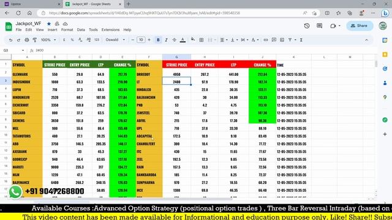
Task: Format as percent with % icon
Action: coord(72,40)
